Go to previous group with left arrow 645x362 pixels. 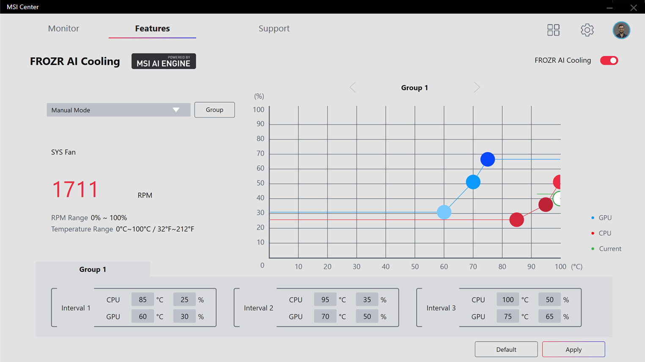pos(353,88)
